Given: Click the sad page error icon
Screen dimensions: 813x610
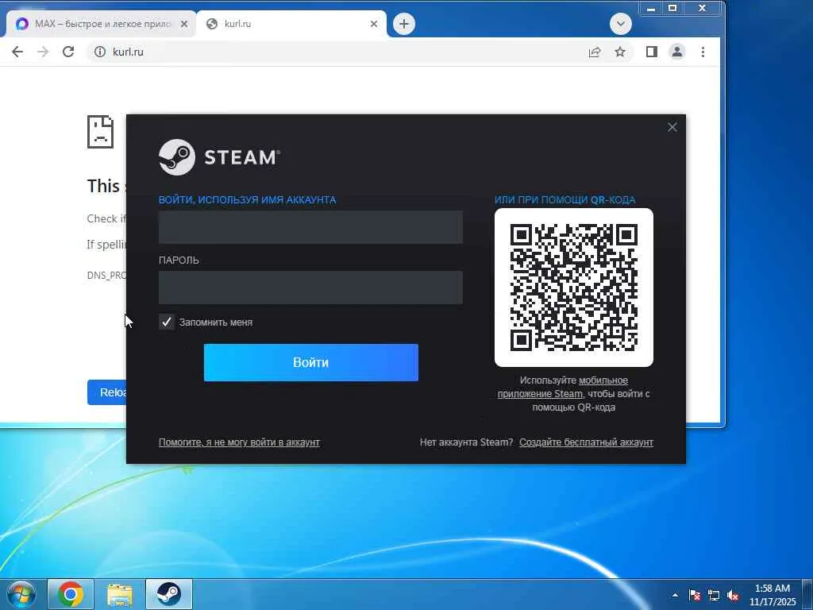Looking at the screenshot, I should click(100, 132).
